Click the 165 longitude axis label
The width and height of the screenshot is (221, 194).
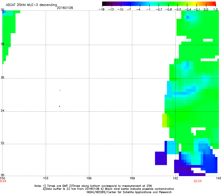point(219,178)
